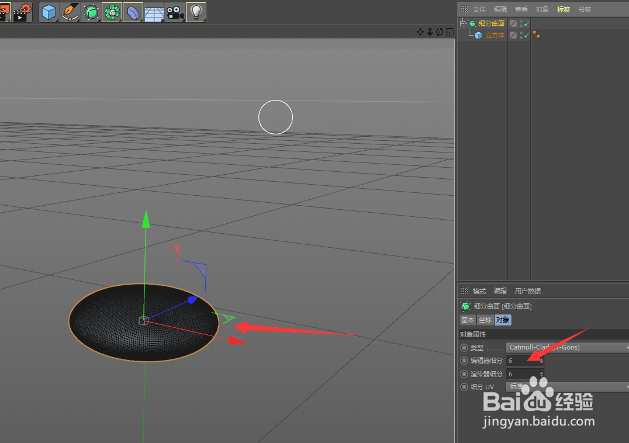The width and height of the screenshot is (629, 443).
Task: Click the green Y-axis arrow handle
Action: [146, 219]
